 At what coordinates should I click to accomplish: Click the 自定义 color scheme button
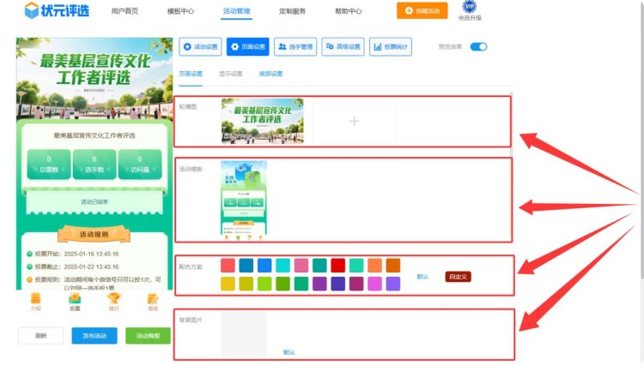[458, 277]
